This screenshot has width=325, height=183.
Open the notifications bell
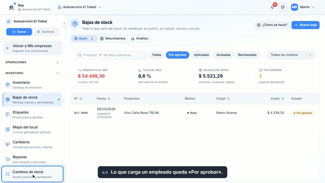[x=272, y=7]
